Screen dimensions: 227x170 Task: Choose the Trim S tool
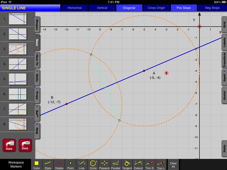[x=150, y=165]
